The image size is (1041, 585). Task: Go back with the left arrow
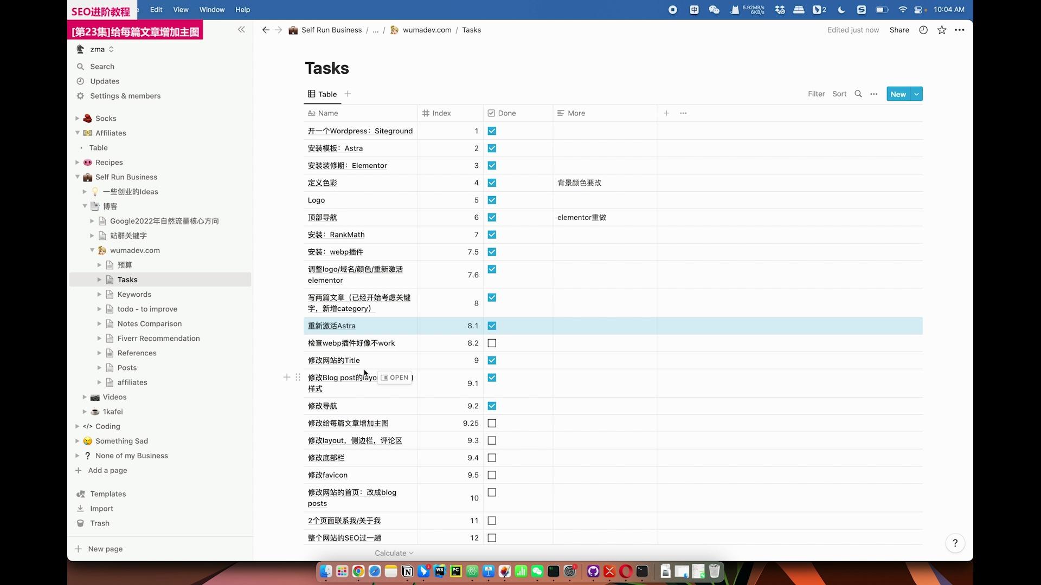(266, 30)
